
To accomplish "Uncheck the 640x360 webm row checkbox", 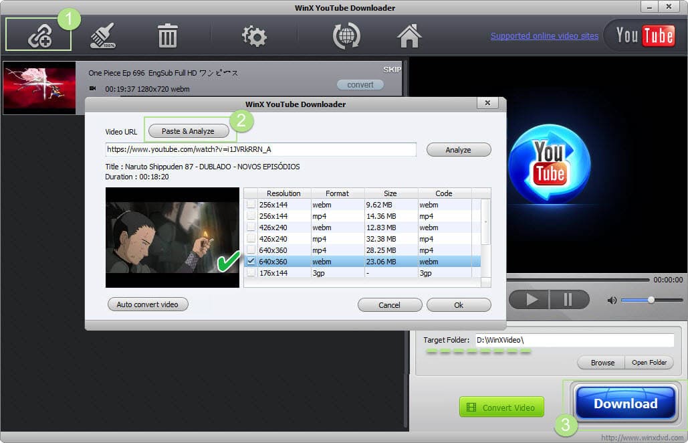I will tap(251, 261).
